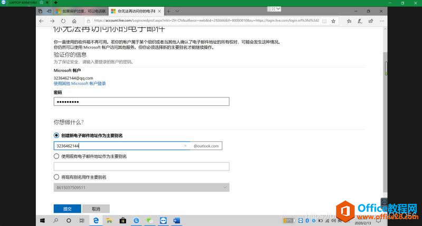
Task: Show tab previews chevron
Action: click(x=177, y=11)
